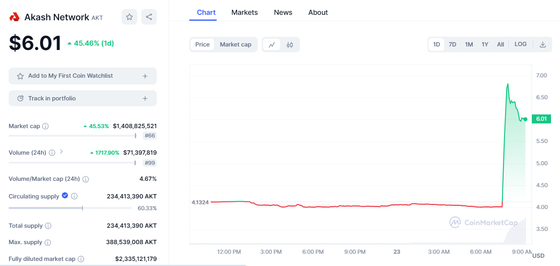
Task: Open the News tab
Action: click(283, 12)
